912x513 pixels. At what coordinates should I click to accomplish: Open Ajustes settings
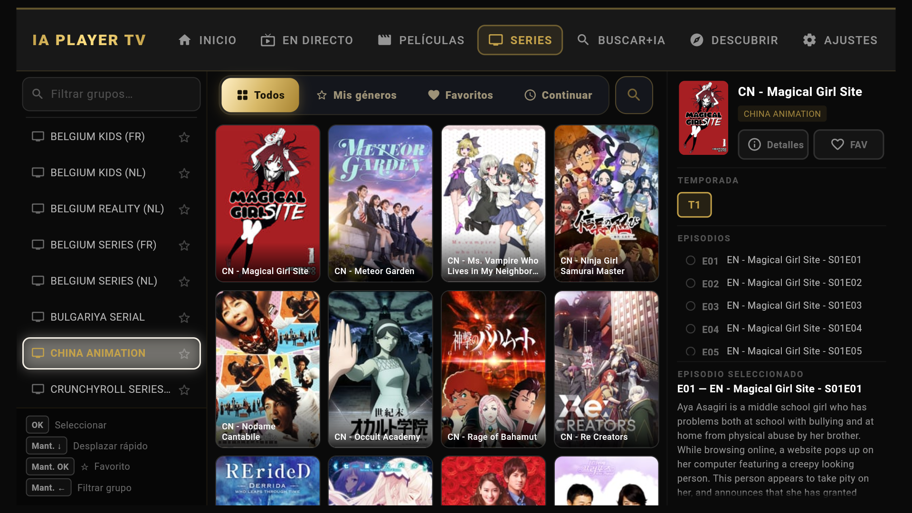(x=840, y=40)
